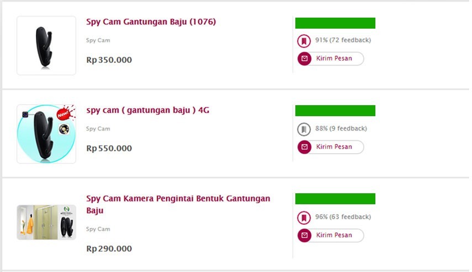Click grey feedback badge icon beside 88% rating
The image size is (472, 272).
point(303,129)
